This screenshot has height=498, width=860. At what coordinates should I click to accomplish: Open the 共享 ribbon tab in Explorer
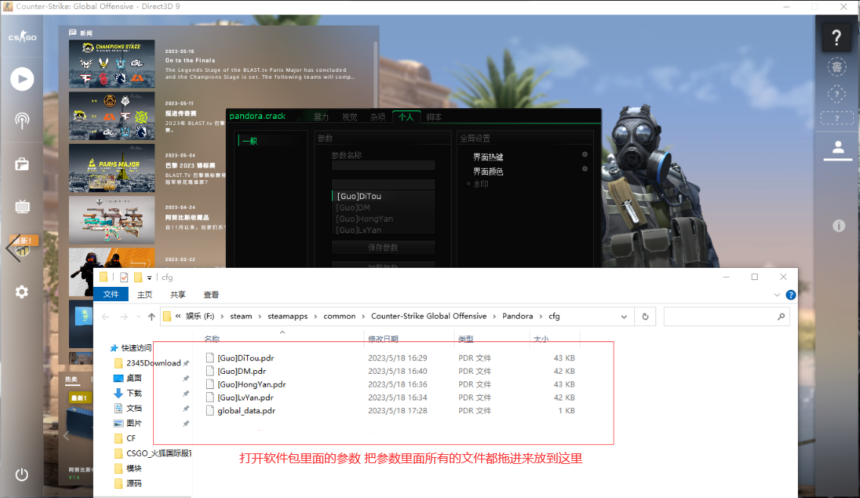tap(178, 294)
